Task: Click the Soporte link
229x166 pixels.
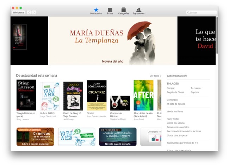Action: point(195,92)
